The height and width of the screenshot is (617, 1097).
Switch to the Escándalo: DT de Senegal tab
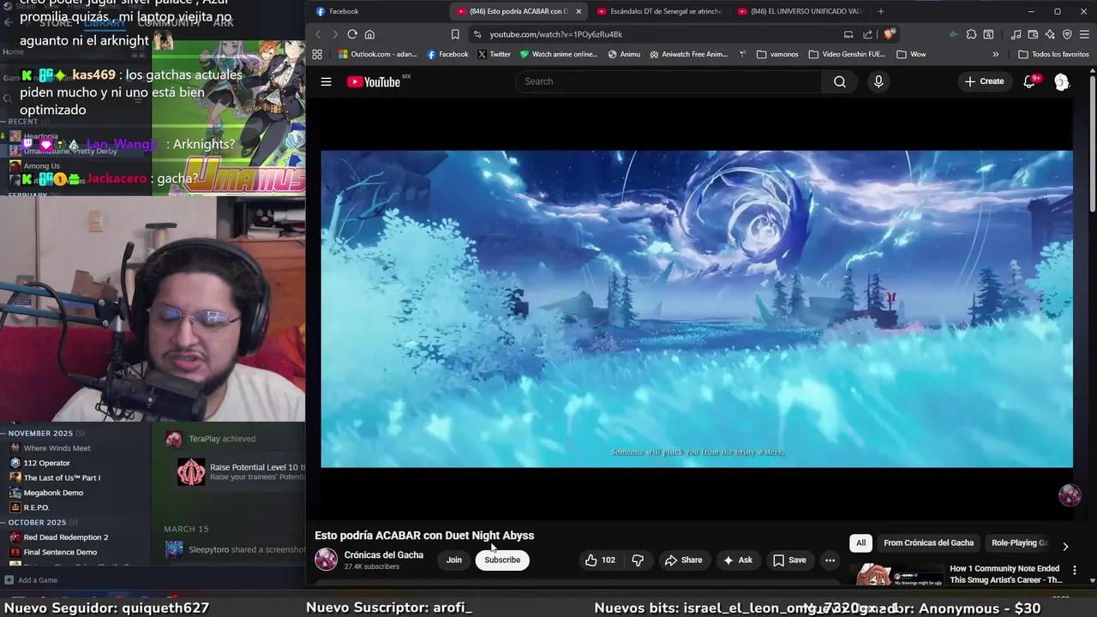(660, 11)
